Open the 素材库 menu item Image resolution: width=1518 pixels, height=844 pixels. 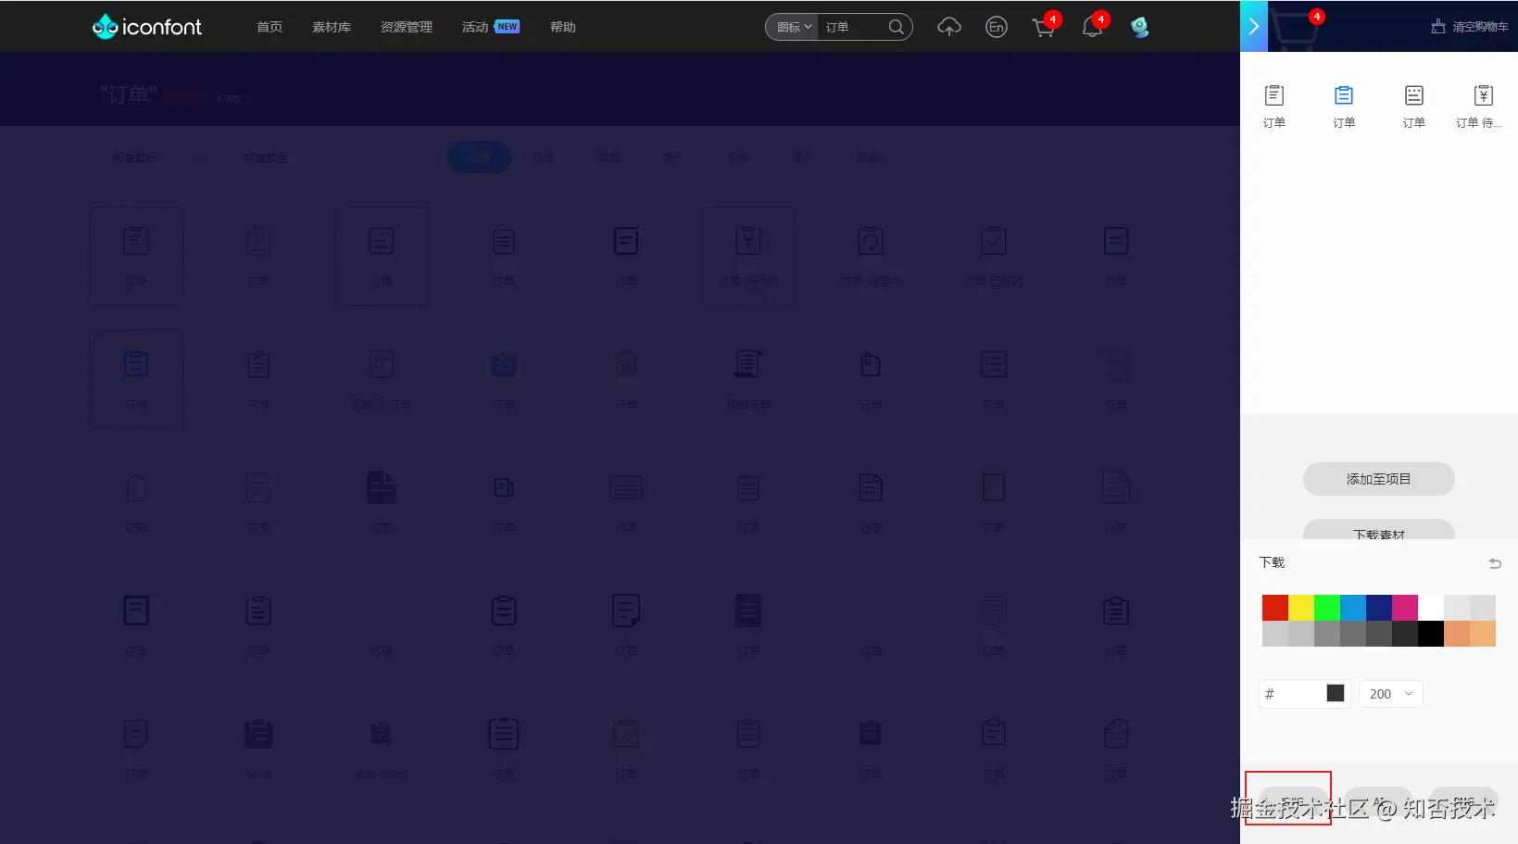point(332,27)
